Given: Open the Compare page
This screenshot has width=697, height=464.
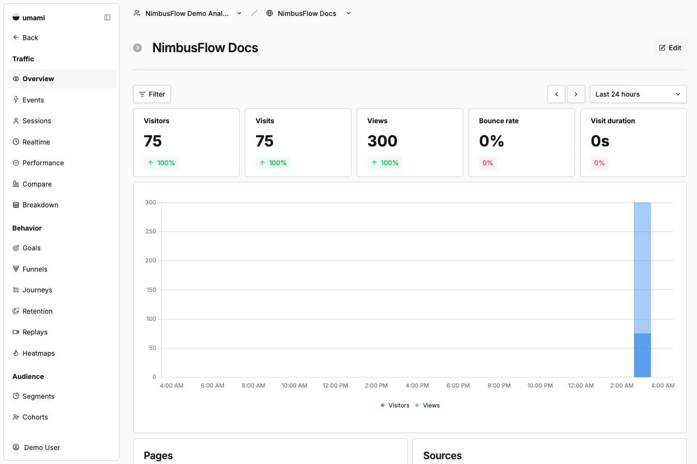Looking at the screenshot, I should [61, 184].
